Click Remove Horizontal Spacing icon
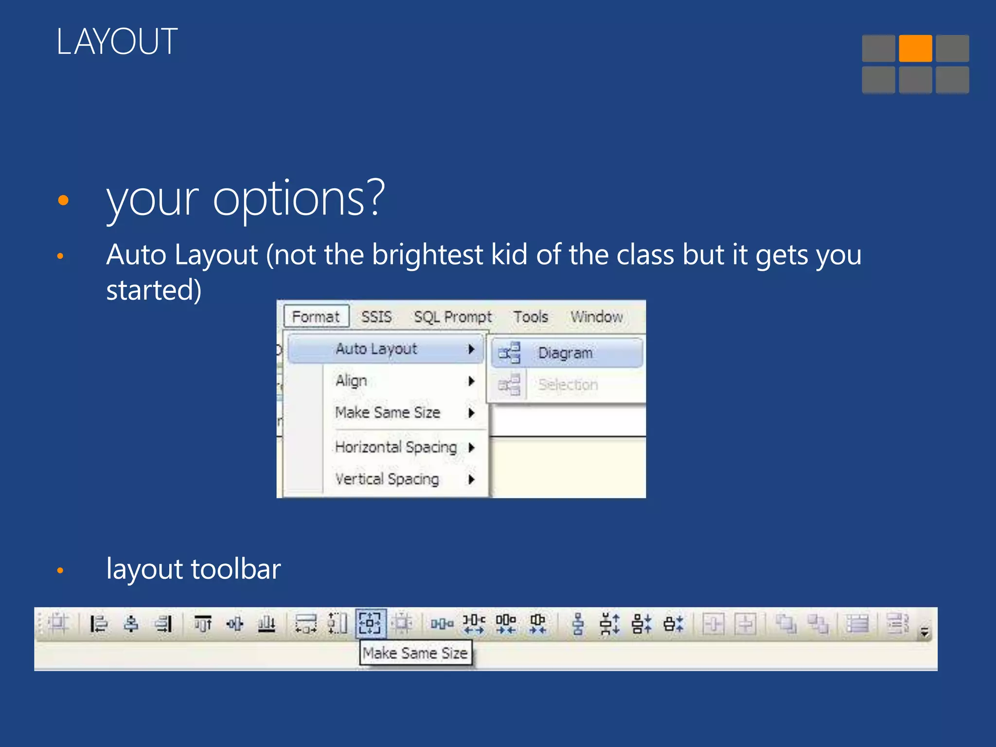Viewport: 996px width, 747px height. 538,623
